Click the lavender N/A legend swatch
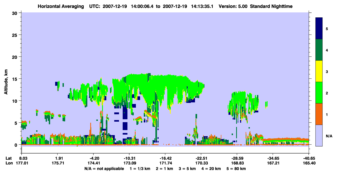This screenshot has width=343, height=176. 319,135
